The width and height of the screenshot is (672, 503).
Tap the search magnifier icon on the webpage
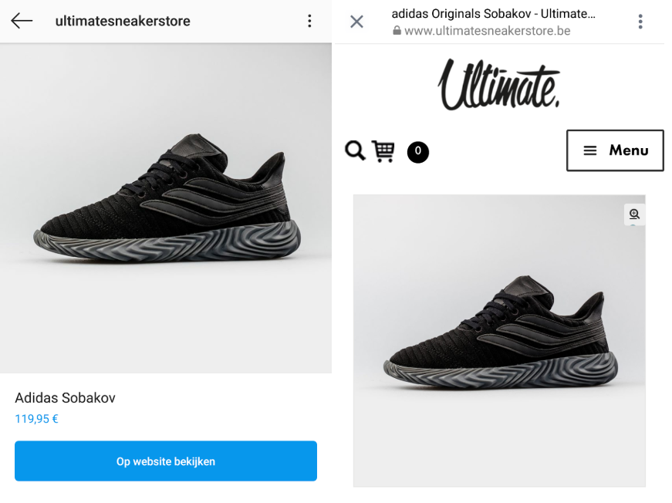click(354, 151)
